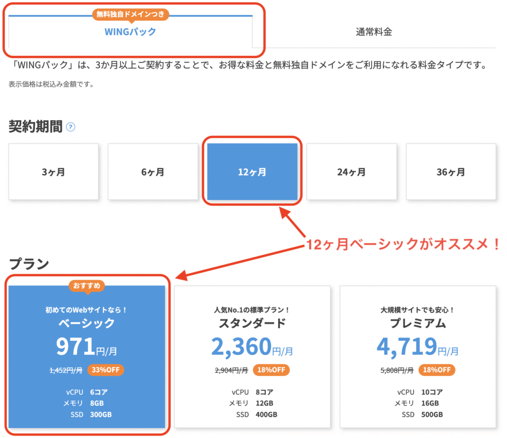
Task: Click 初めてのWebサイトなら！ tagline
Action: point(87,310)
